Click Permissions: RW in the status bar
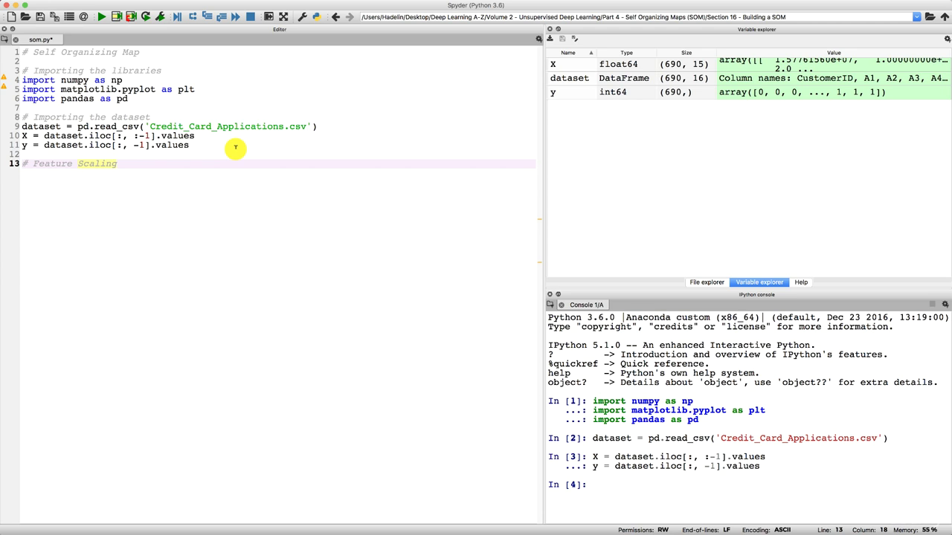Image resolution: width=952 pixels, height=535 pixels. coord(643,530)
